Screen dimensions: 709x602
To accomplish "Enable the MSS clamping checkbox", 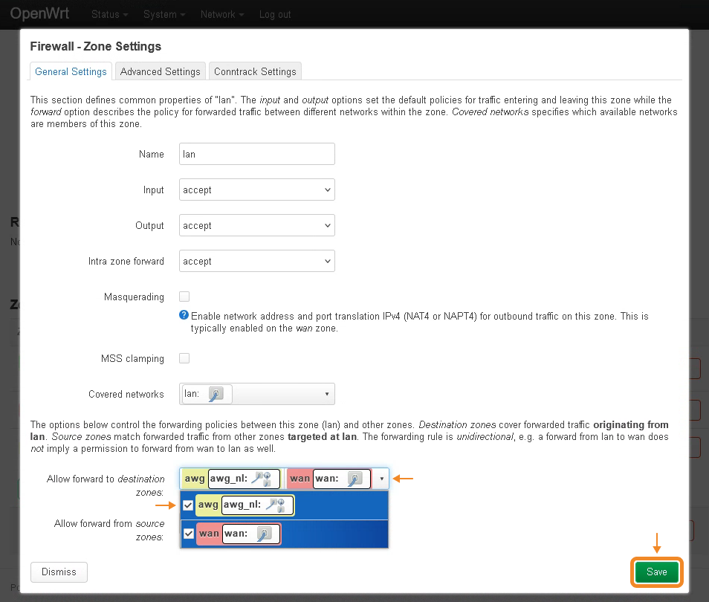I will [184, 358].
